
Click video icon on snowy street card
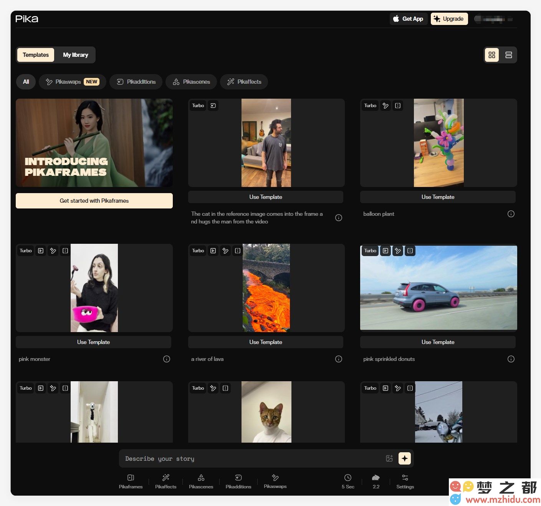point(385,388)
